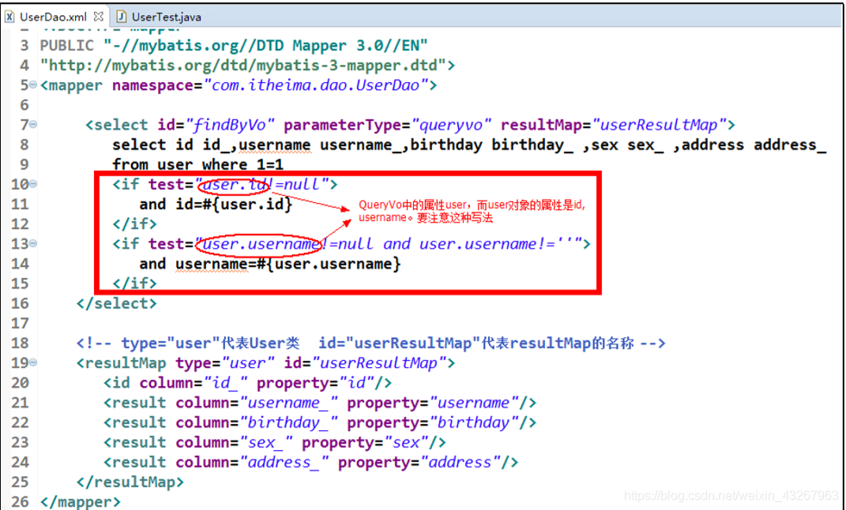846x510 pixels.
Task: Collapse the second if block at line 13
Action: point(33,243)
